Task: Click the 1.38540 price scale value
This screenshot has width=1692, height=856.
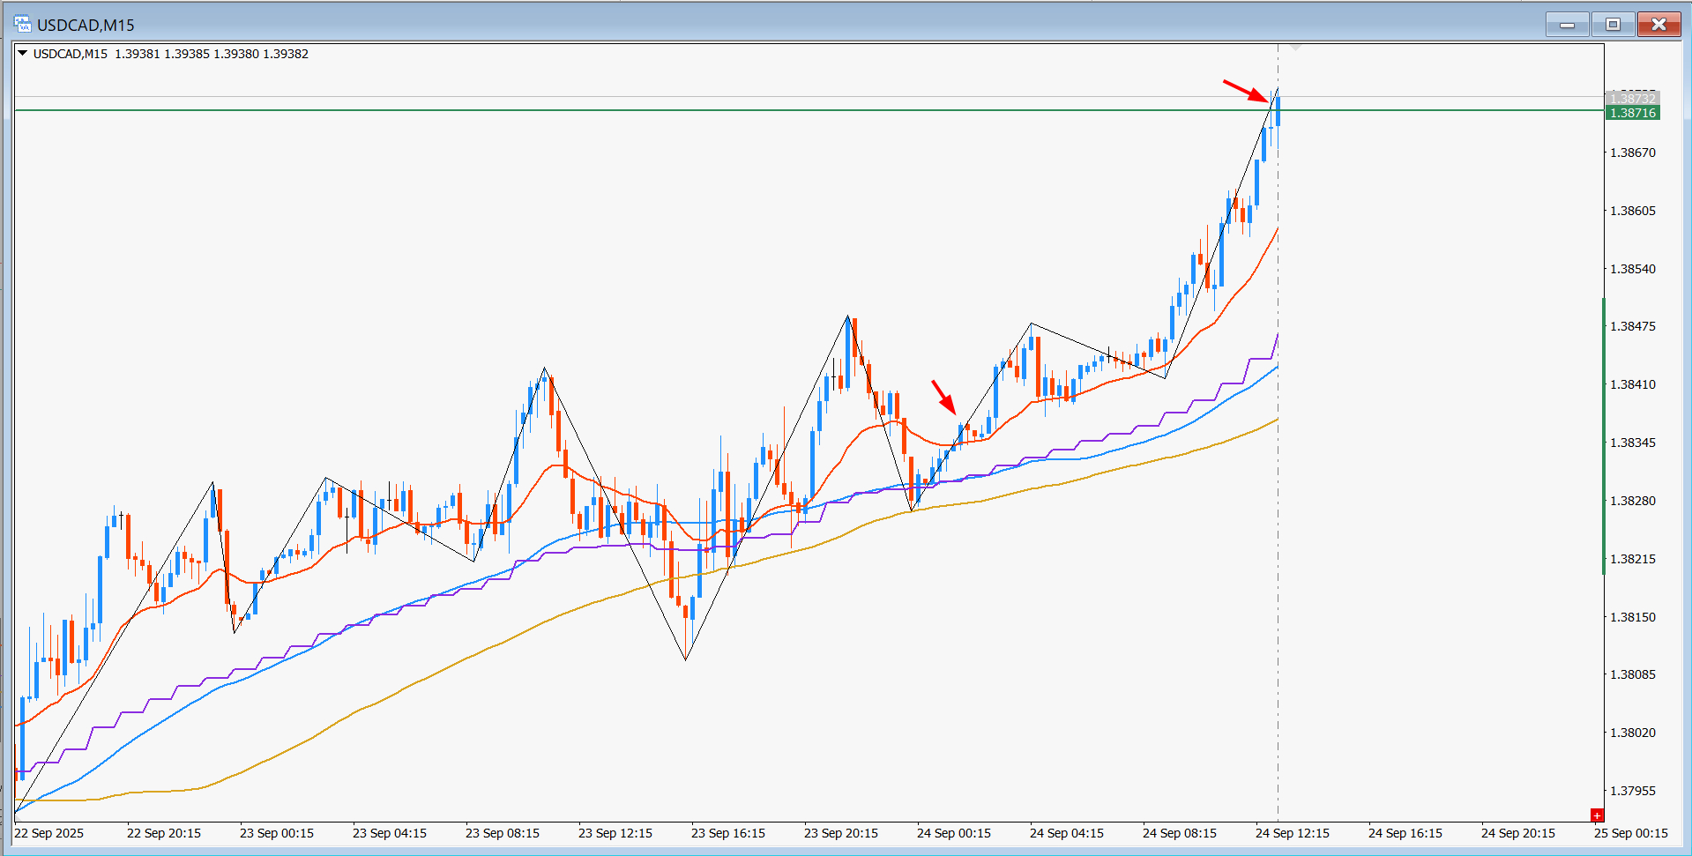Action: coord(1633,269)
